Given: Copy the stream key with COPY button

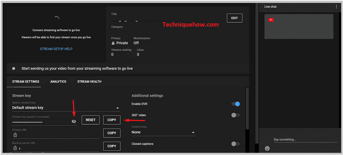Looking at the screenshot, I should click(x=112, y=120).
